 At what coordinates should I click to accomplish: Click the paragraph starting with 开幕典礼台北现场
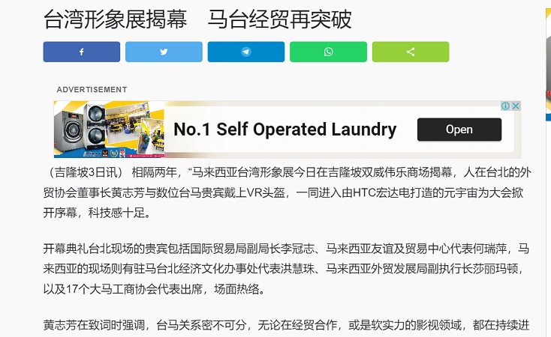click(287, 269)
